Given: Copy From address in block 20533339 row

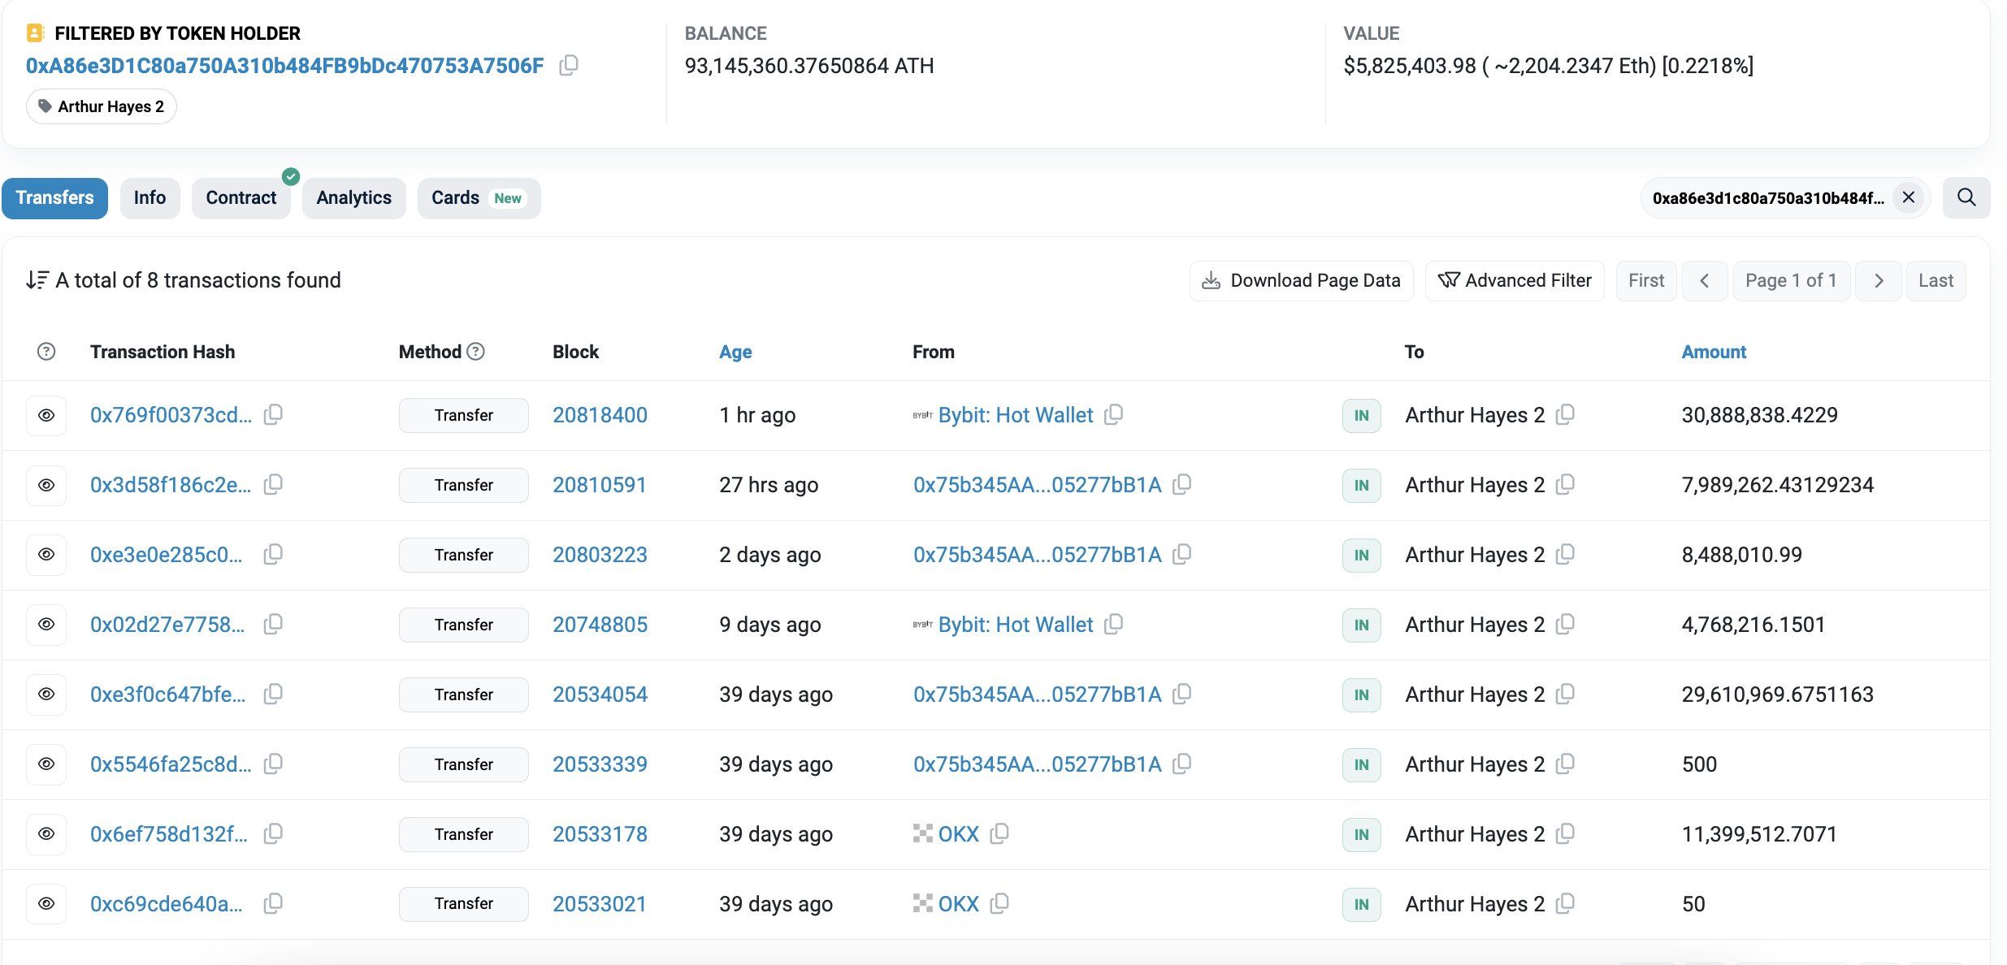Looking at the screenshot, I should click(x=1182, y=764).
